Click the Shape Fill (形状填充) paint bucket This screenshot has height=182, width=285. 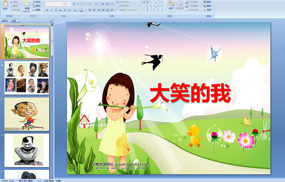[x=187, y=2]
